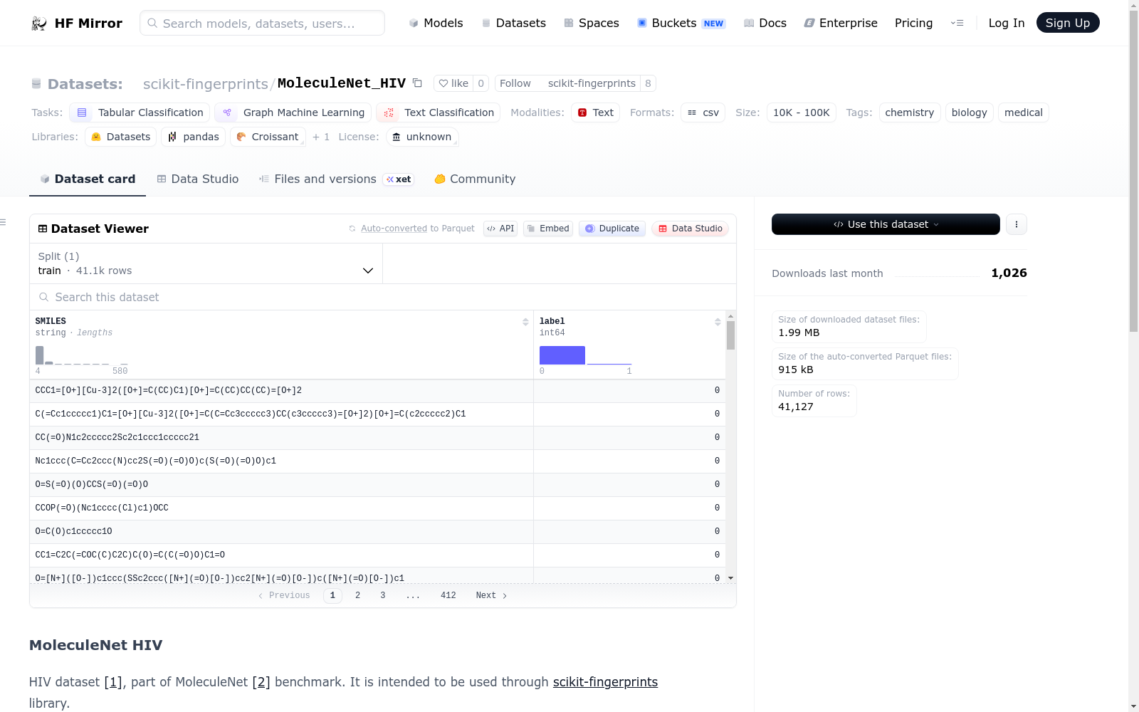Go to the Pricing page
The height and width of the screenshot is (712, 1139).
point(913,23)
